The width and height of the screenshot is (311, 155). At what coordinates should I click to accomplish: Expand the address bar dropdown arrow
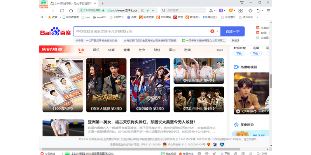[x=153, y=10]
